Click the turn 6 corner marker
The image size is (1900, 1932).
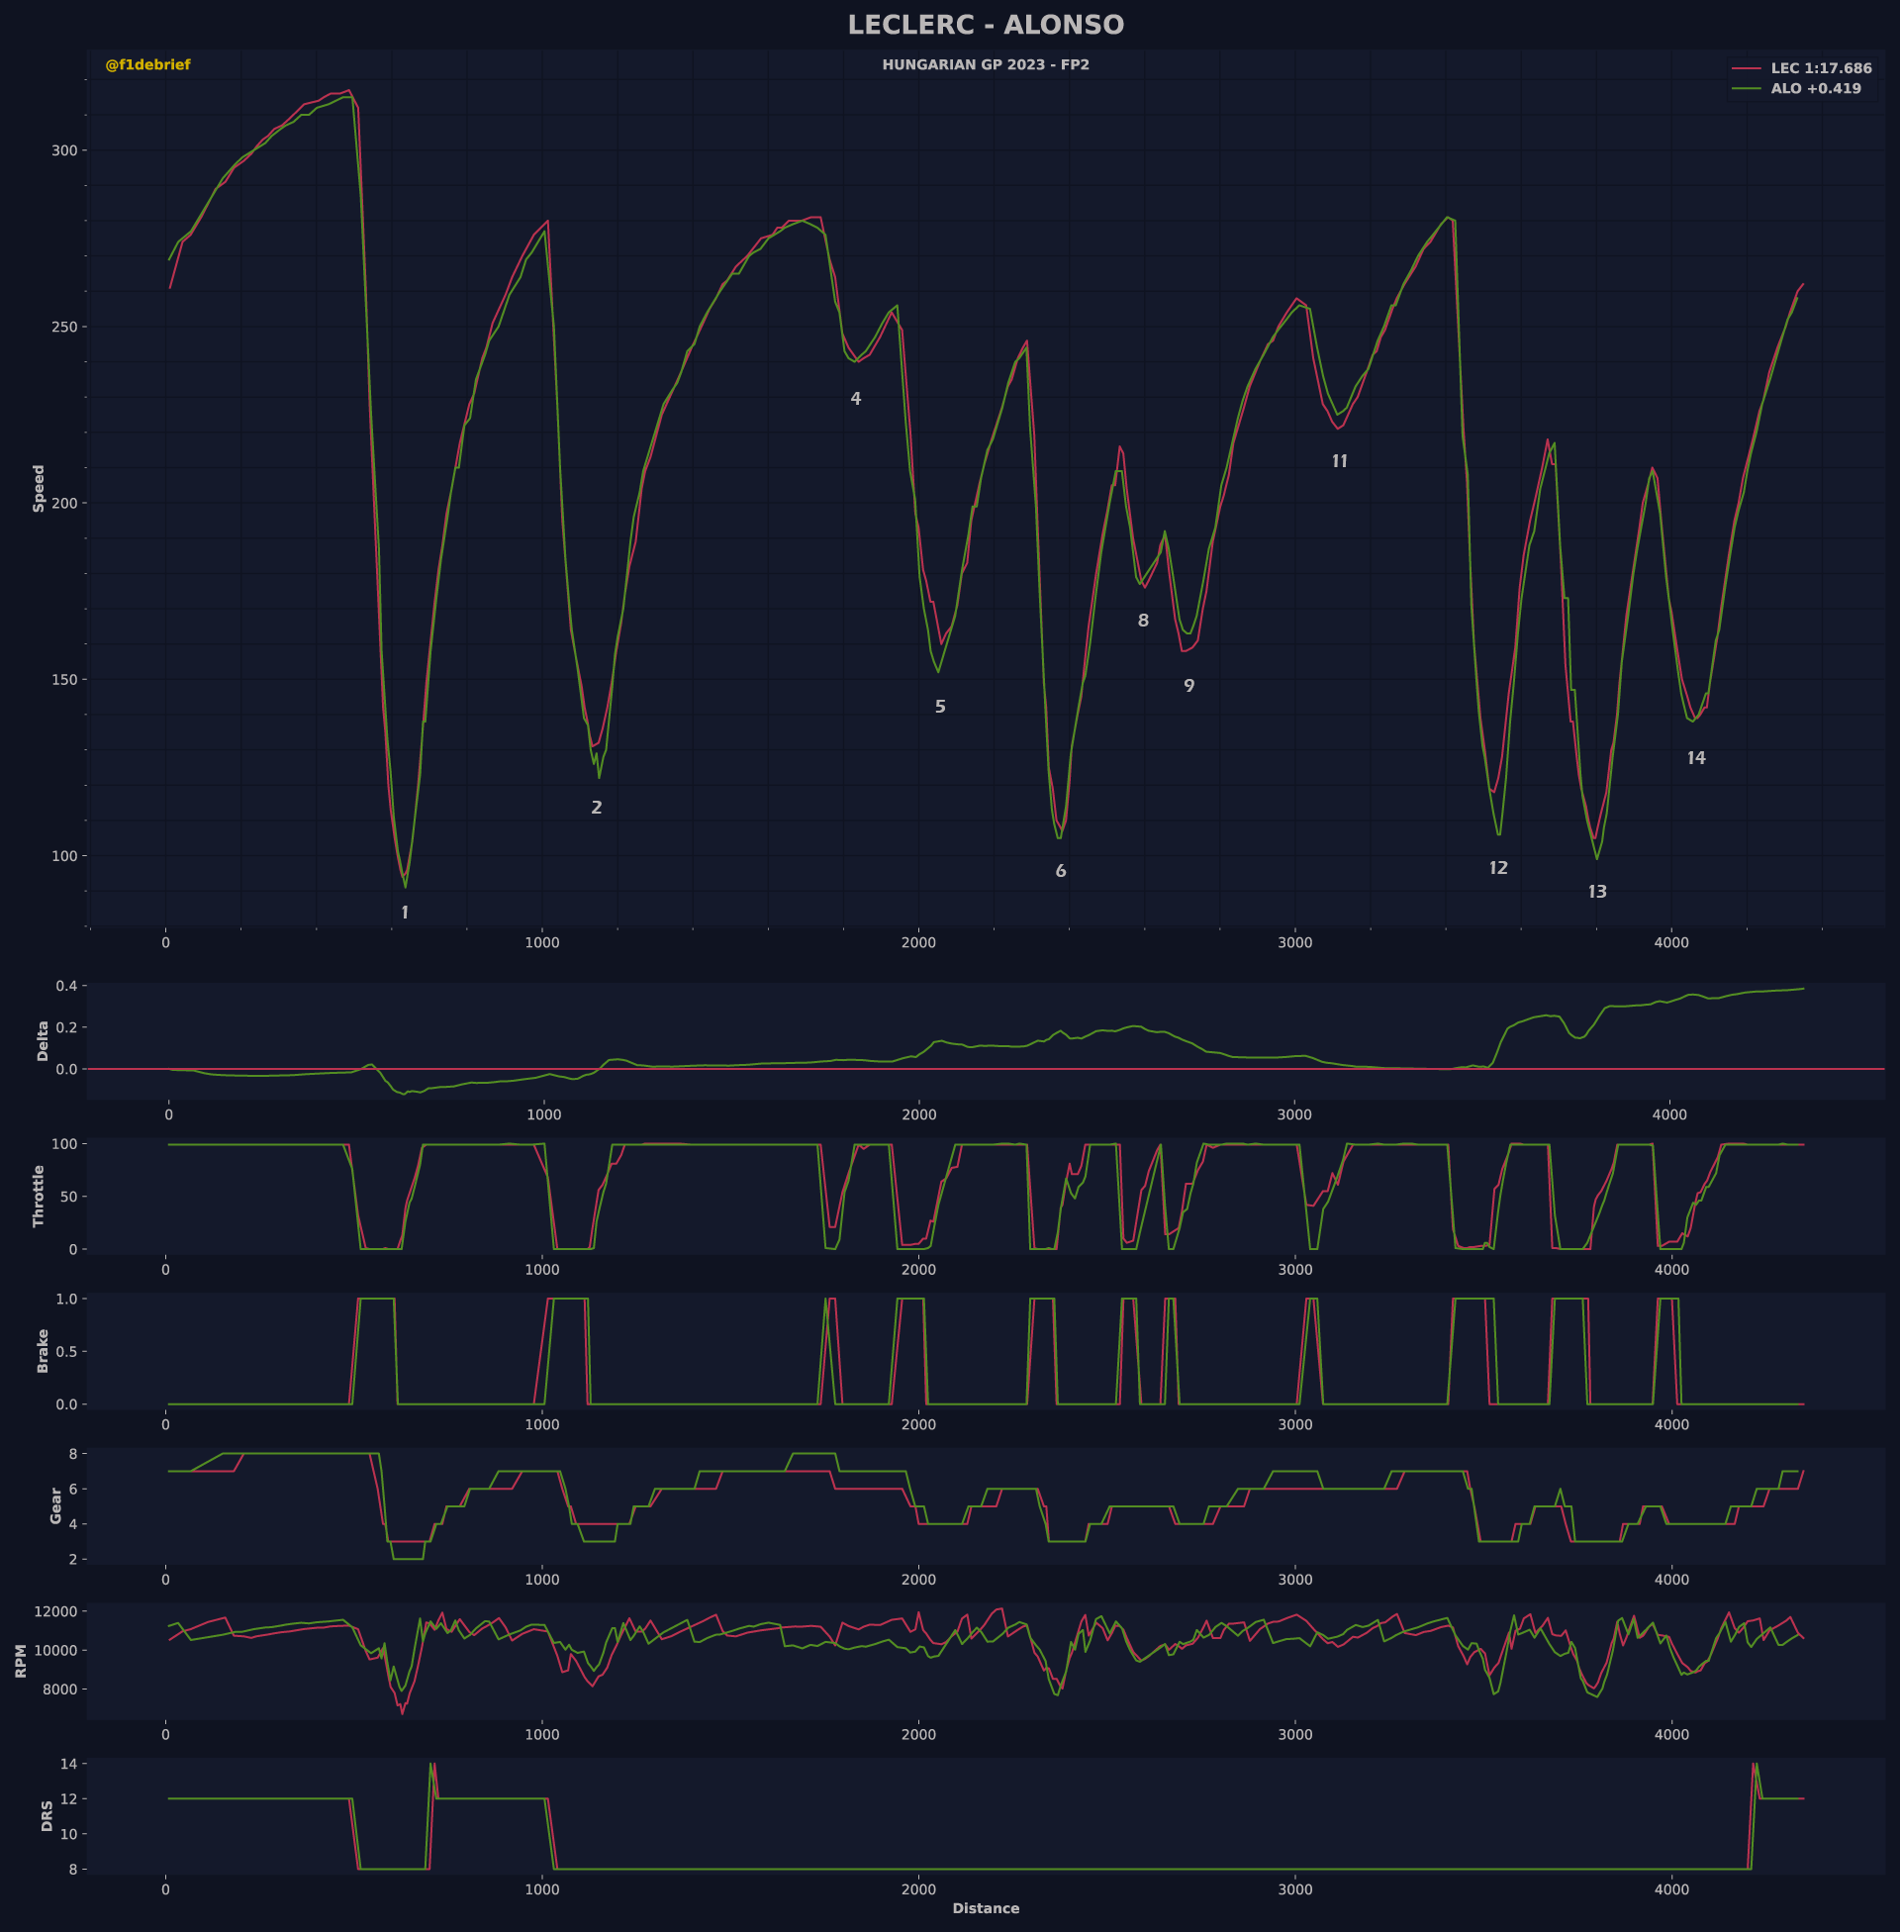[1061, 871]
